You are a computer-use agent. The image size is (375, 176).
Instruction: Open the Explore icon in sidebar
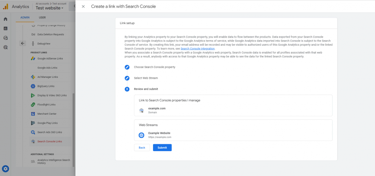[x=5, y=38]
